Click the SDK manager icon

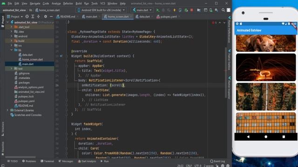[x=217, y=10]
